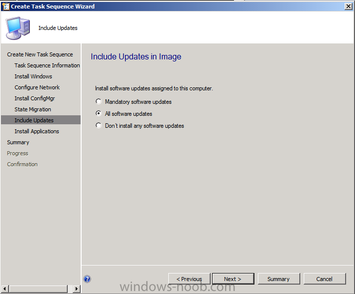Cancel the wizard
The image size is (355, 294).
click(x=325, y=279)
